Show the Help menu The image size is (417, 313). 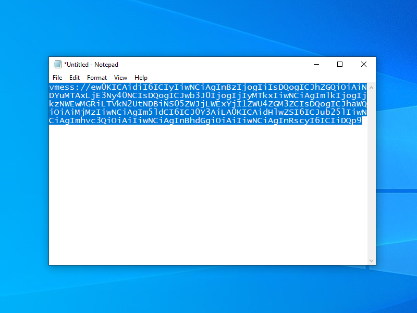[141, 78]
